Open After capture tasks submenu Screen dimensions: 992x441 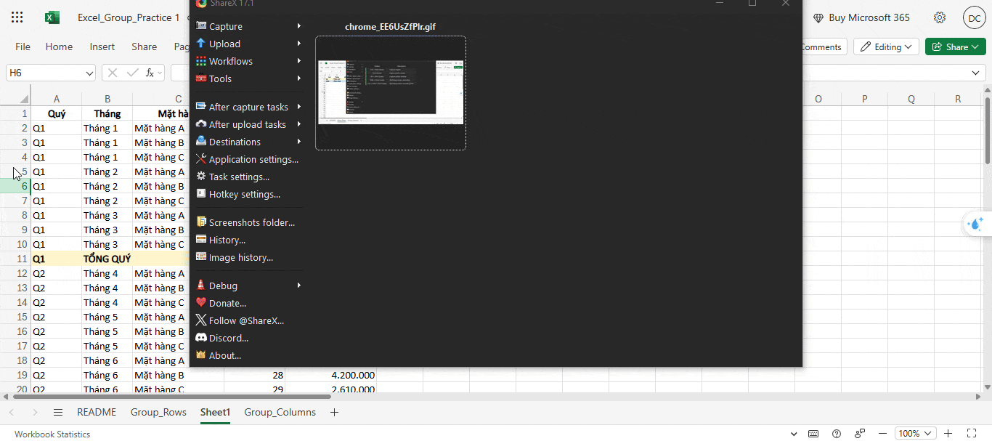[249, 107]
